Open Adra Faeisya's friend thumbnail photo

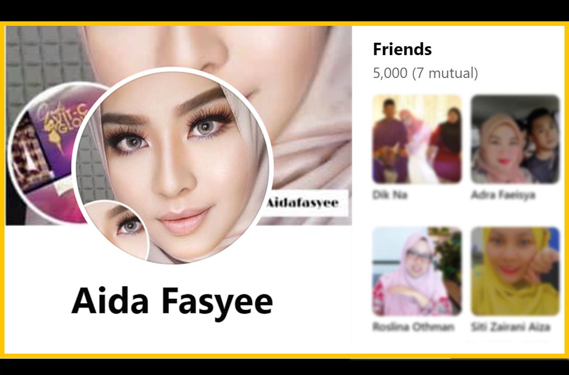point(515,139)
